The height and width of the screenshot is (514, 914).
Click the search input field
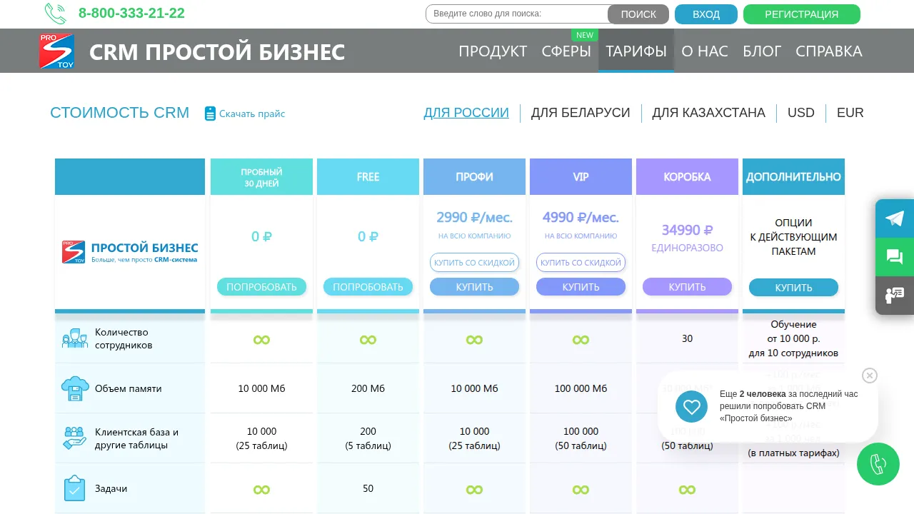click(517, 14)
